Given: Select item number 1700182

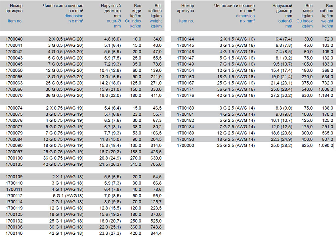Looking at the screenshot, I should pos(185,120).
